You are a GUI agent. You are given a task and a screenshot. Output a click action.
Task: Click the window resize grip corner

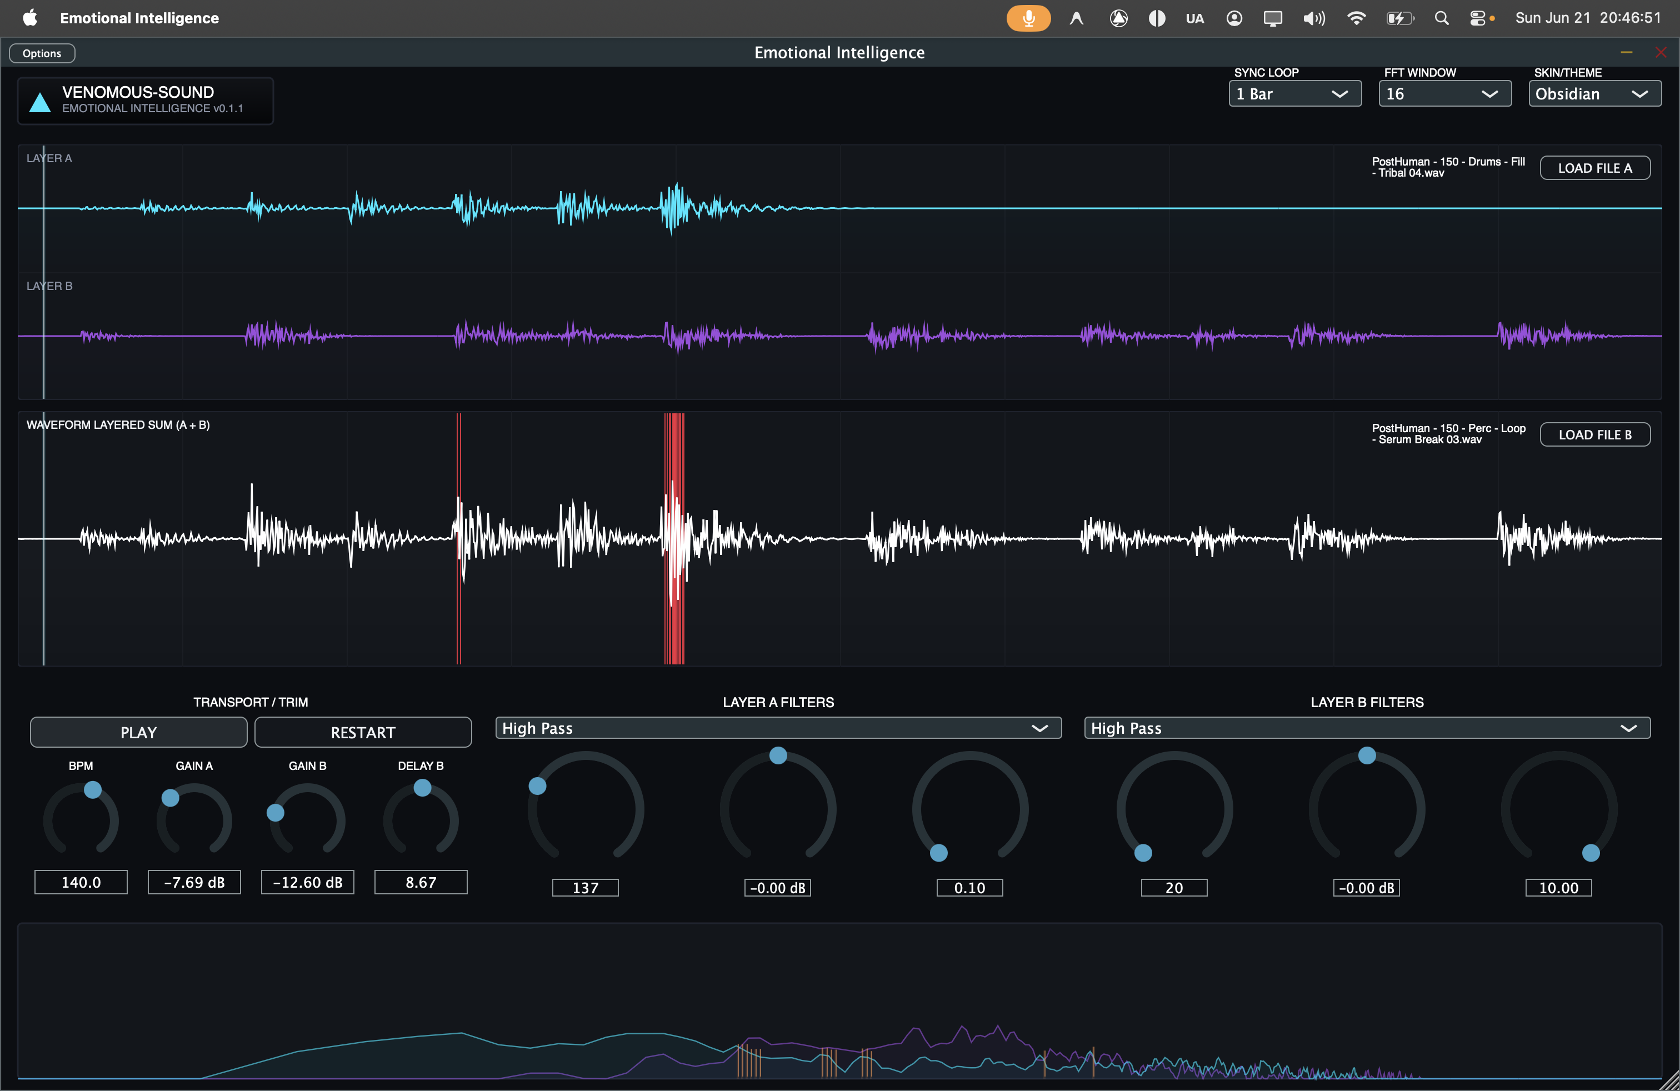pyautogui.click(x=1670, y=1082)
